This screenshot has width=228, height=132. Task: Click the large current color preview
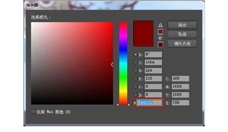click(x=143, y=34)
